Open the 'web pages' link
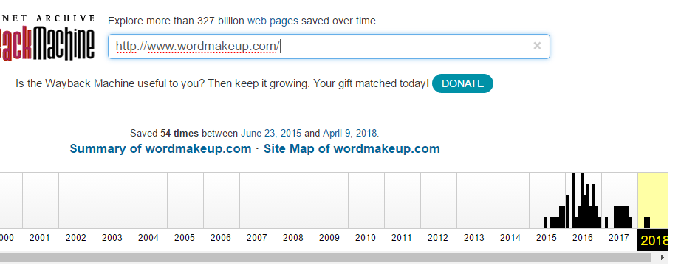 pos(273,21)
